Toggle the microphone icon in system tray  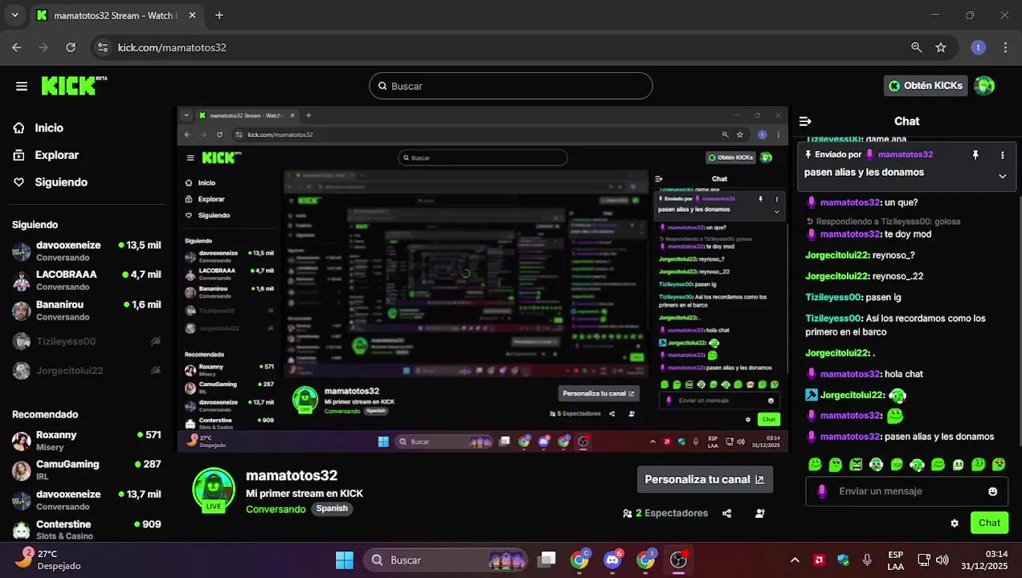point(867,560)
